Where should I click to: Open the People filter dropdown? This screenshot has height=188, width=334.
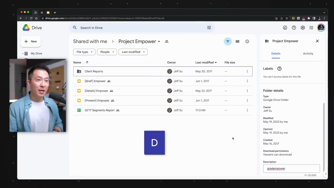(107, 52)
